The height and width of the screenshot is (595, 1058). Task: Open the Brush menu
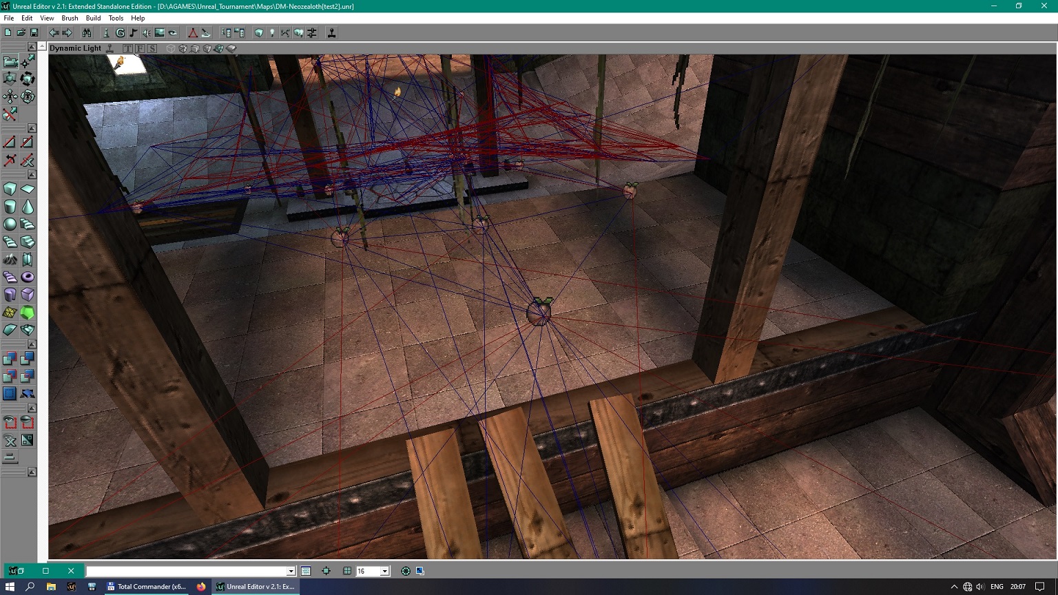70,18
